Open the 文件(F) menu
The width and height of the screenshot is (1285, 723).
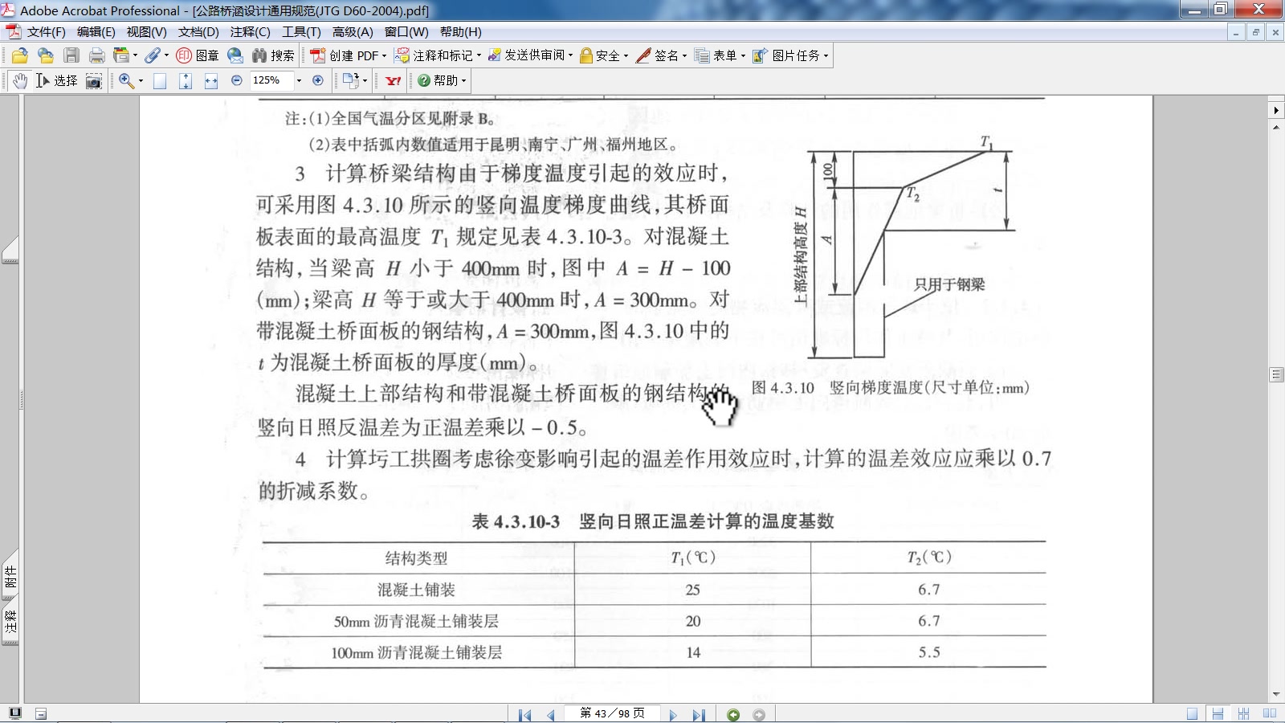(47, 32)
